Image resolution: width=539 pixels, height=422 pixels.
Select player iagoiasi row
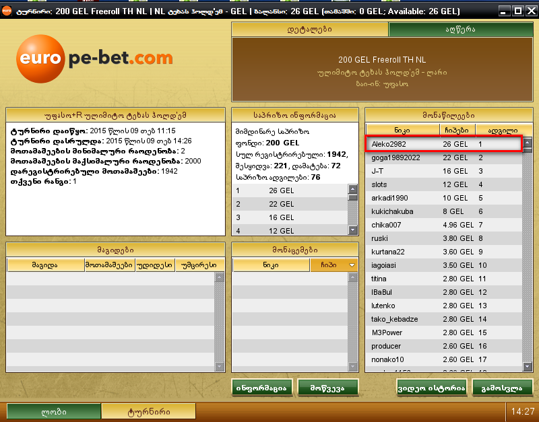444,265
